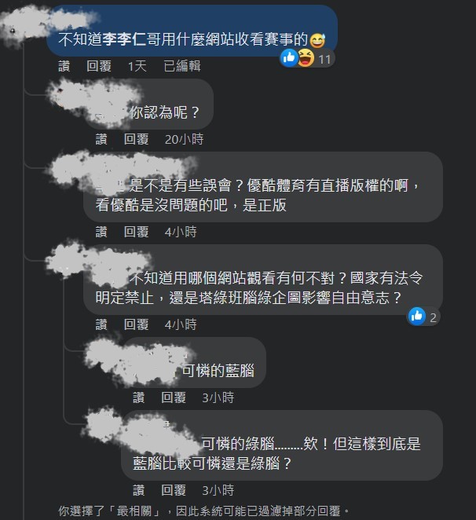The width and height of the screenshot is (476, 520).
Task: Reply to the comment mentioning 塔綠班腦綠
Action: (x=136, y=324)
